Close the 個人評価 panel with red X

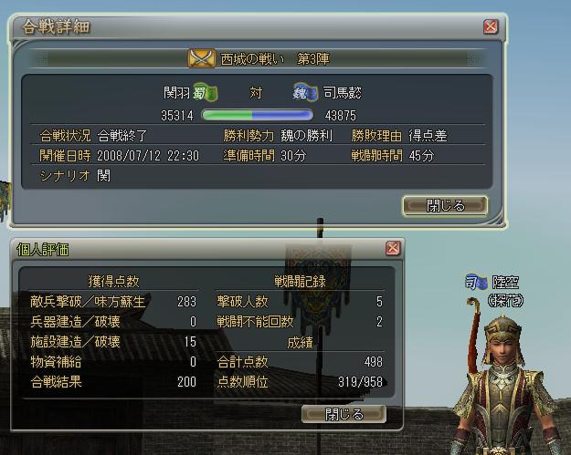pyautogui.click(x=393, y=249)
